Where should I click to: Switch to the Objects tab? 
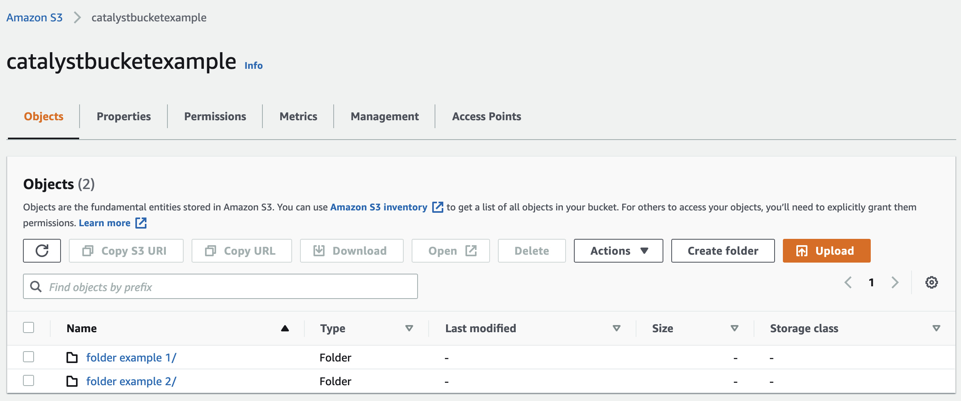44,117
